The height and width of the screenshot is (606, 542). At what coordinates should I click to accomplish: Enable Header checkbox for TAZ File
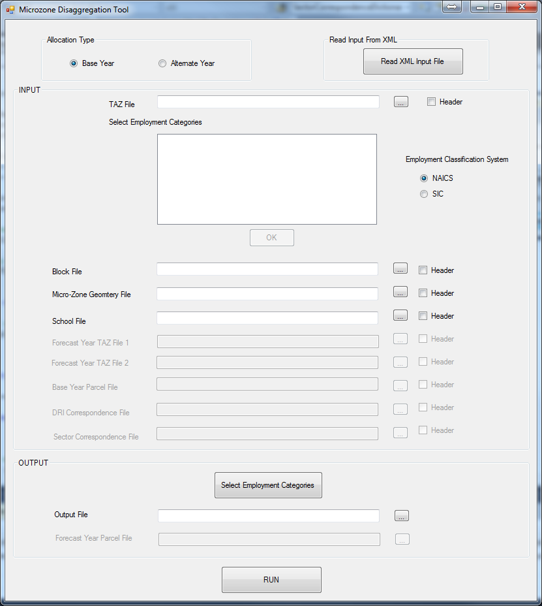click(431, 102)
